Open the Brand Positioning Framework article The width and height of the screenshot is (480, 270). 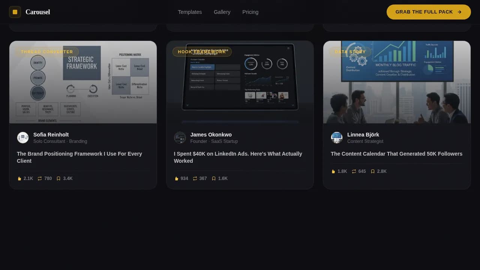coord(79,157)
